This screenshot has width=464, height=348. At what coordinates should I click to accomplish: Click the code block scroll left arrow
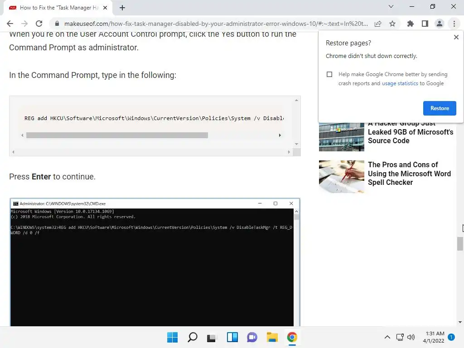click(22, 135)
